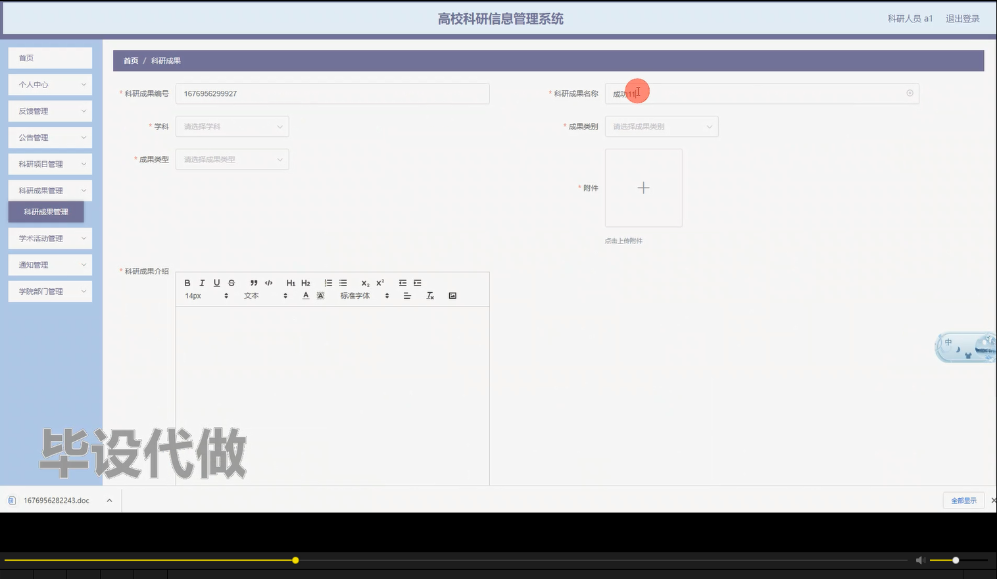The width and height of the screenshot is (997, 579).
Task: Click 全部显示 in the download bar
Action: (963, 500)
